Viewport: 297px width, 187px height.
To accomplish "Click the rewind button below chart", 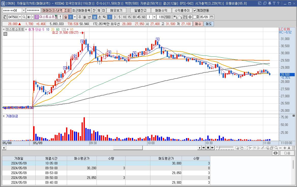I will [204, 148].
